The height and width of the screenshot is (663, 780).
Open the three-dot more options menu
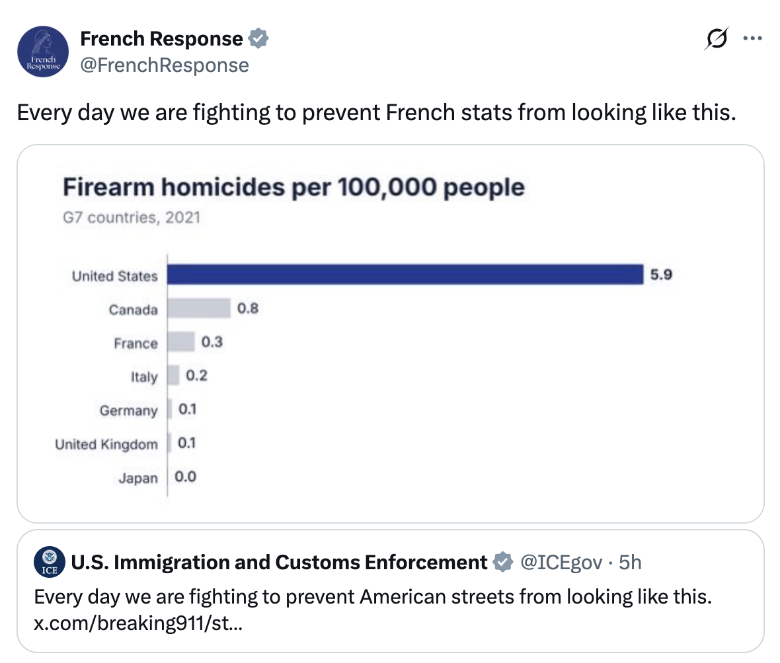[752, 38]
